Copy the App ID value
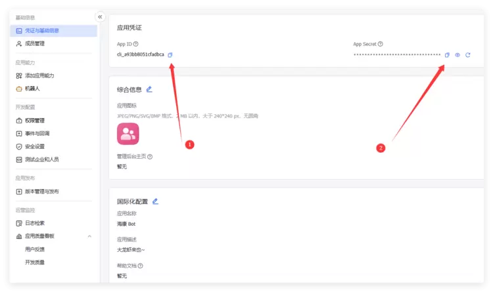The image size is (493, 292). (170, 54)
